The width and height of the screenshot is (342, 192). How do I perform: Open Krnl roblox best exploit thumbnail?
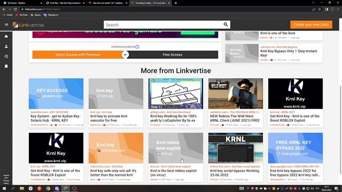pos(176,148)
